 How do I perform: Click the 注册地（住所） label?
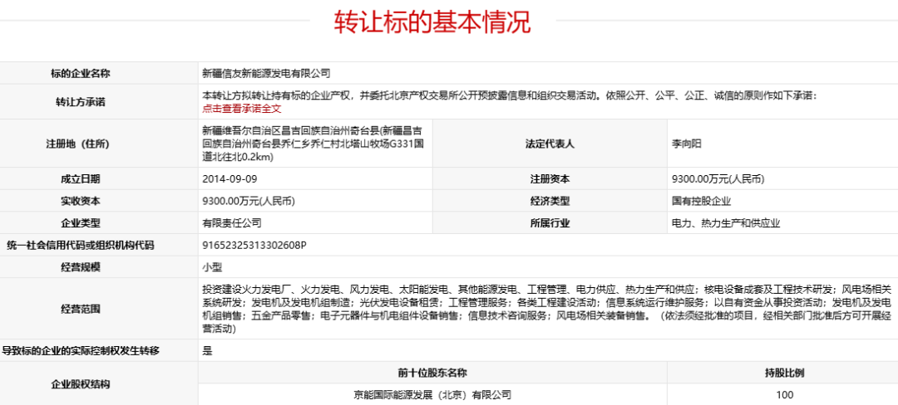(x=80, y=144)
